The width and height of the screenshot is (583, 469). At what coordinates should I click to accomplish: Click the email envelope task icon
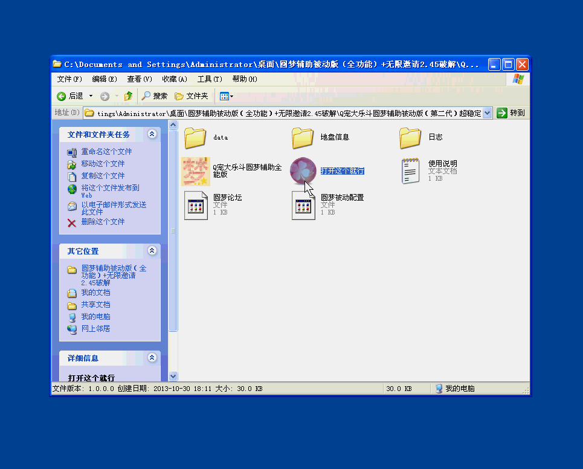click(72, 206)
